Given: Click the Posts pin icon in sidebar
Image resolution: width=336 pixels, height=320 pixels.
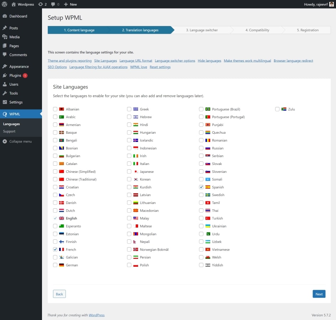Looking at the screenshot, I should tap(5, 28).
